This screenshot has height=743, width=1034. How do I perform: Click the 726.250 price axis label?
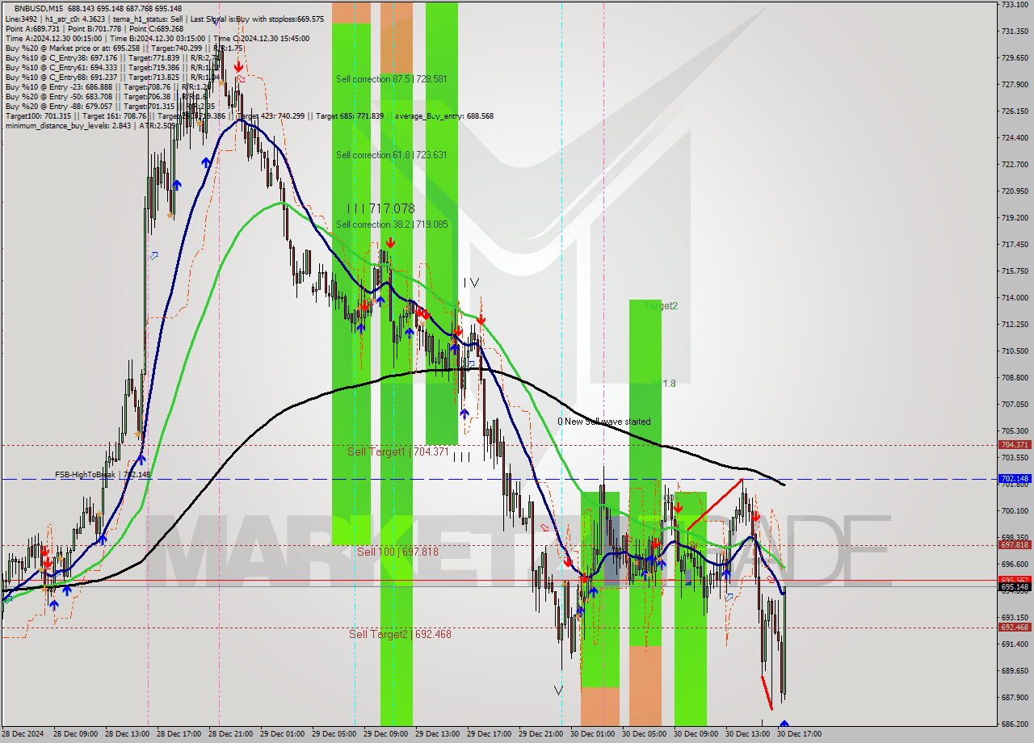[1015, 111]
